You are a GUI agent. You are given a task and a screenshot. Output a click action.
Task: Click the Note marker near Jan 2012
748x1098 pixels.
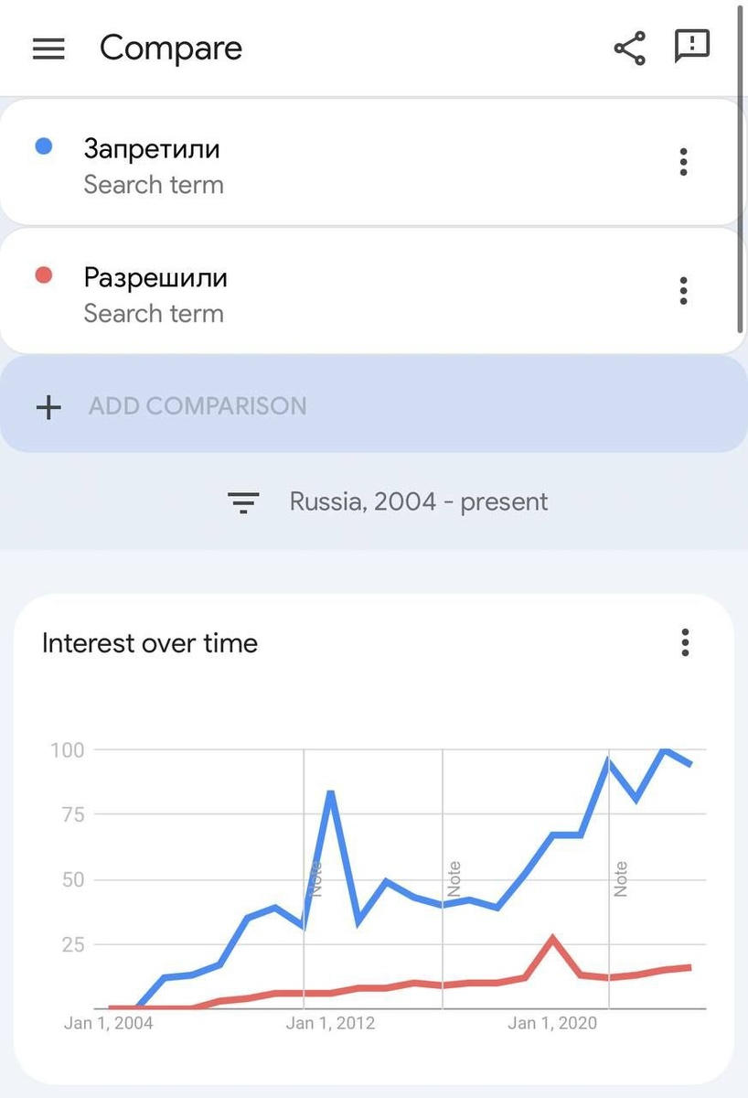click(316, 879)
